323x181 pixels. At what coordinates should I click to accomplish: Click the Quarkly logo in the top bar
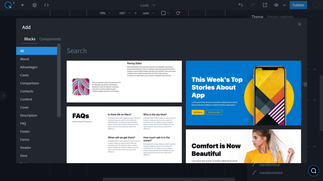click(x=8, y=5)
